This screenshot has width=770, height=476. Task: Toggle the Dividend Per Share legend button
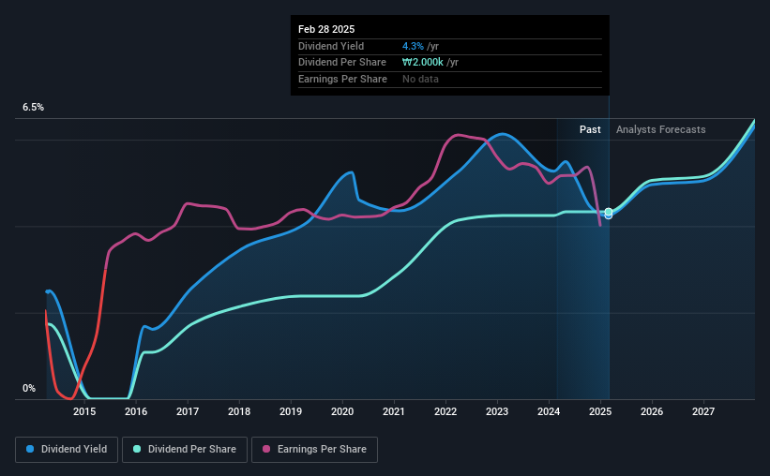click(185, 450)
